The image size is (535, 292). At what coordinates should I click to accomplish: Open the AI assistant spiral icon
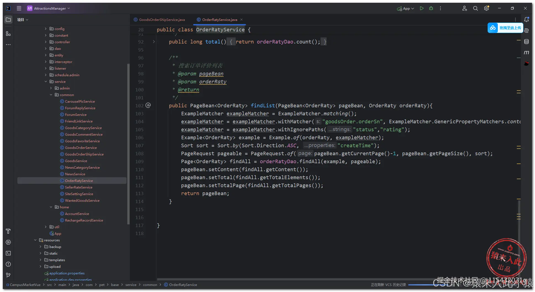(526, 31)
